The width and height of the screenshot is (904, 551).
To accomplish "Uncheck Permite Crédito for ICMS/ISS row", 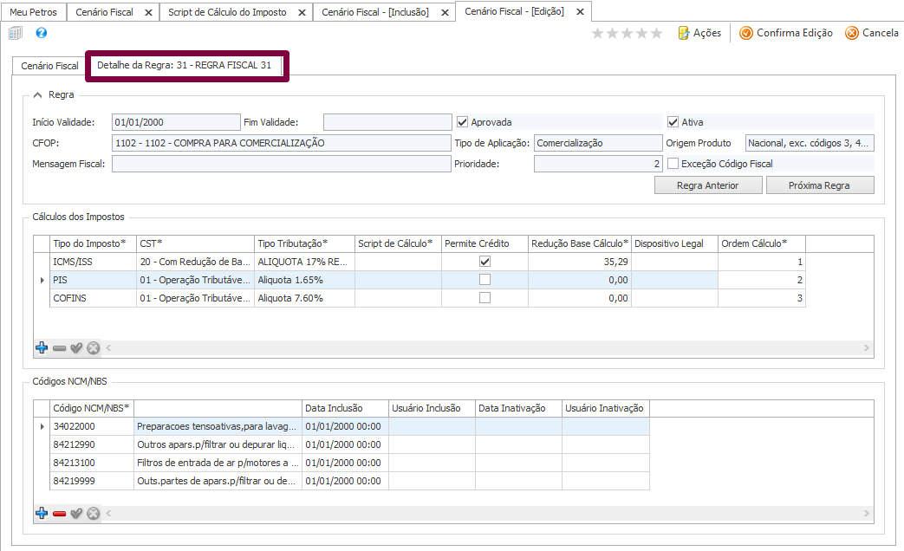I will [485, 262].
